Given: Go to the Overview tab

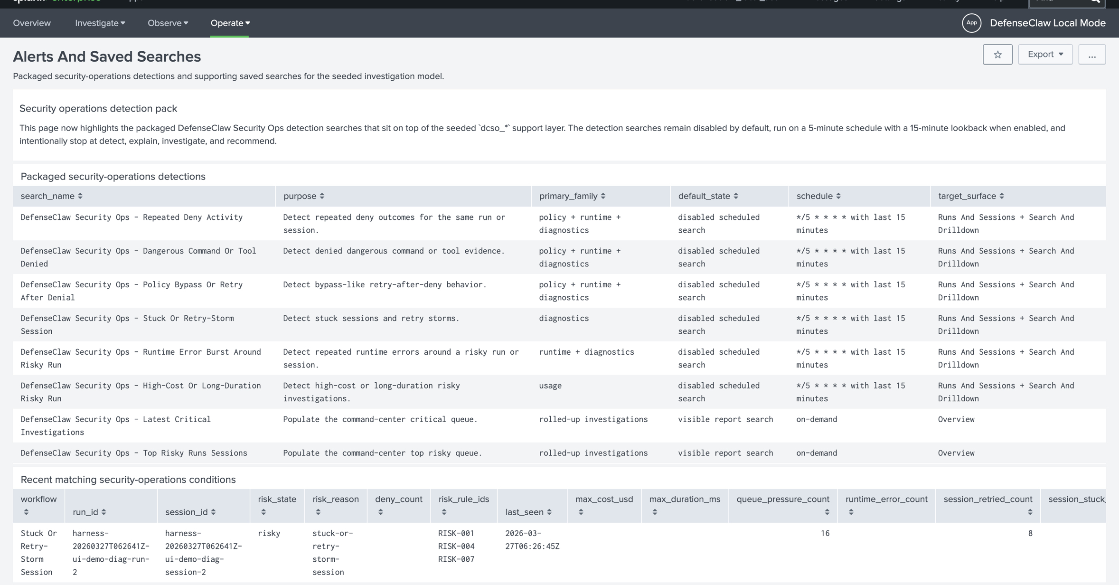Looking at the screenshot, I should 32,23.
